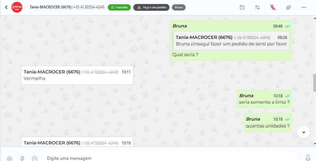The width and height of the screenshot is (316, 161).
Task: Toggle the red muted microphone icon
Action: click(273, 7)
